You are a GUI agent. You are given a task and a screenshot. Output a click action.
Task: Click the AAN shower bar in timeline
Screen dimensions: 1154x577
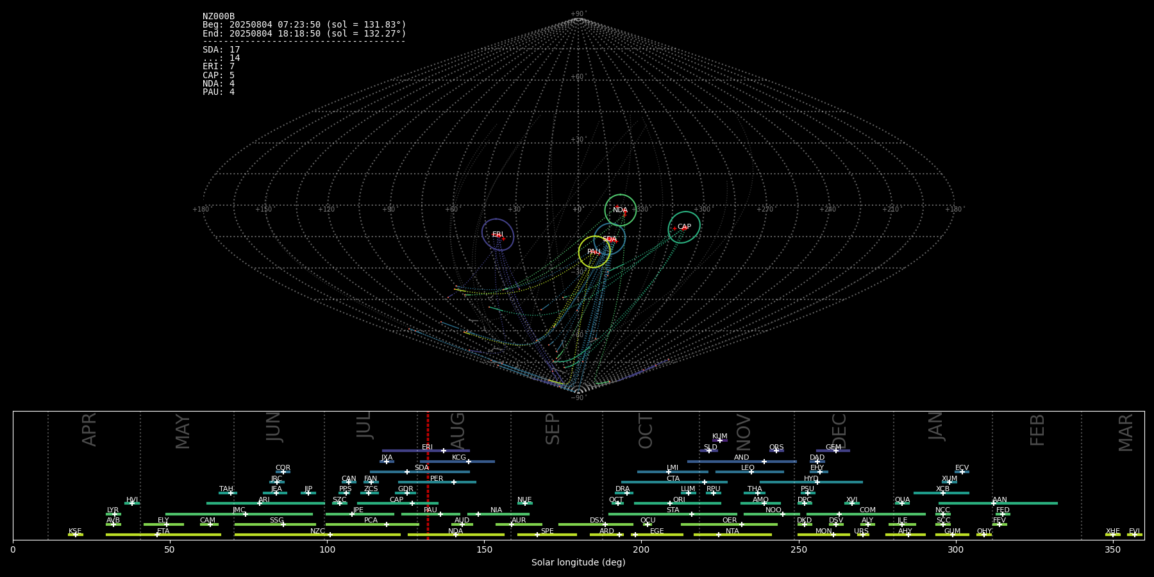click(x=998, y=503)
